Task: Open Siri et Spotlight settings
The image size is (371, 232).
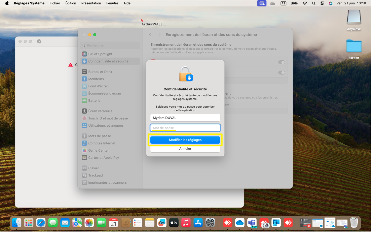Action: (110, 54)
